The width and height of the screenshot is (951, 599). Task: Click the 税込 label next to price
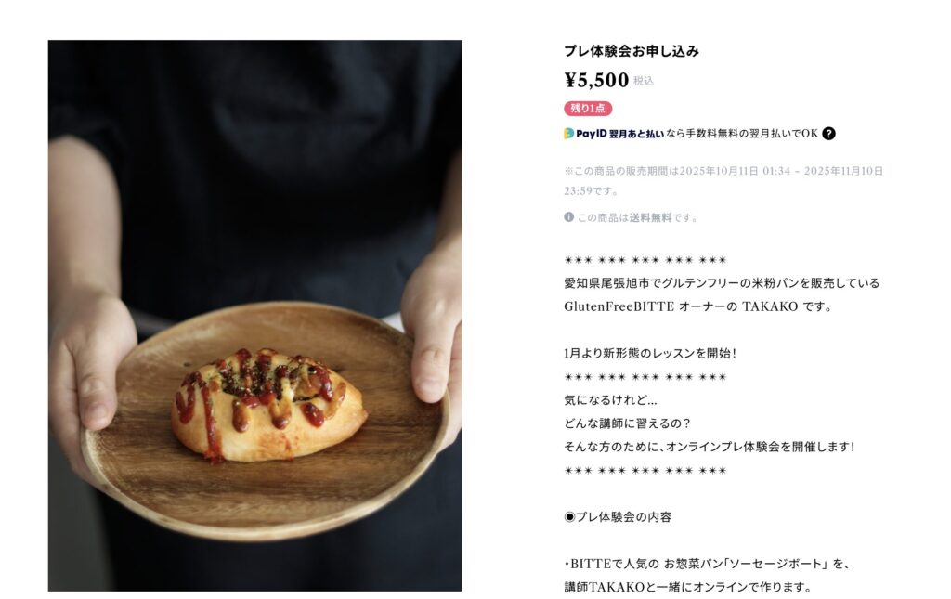pos(644,81)
